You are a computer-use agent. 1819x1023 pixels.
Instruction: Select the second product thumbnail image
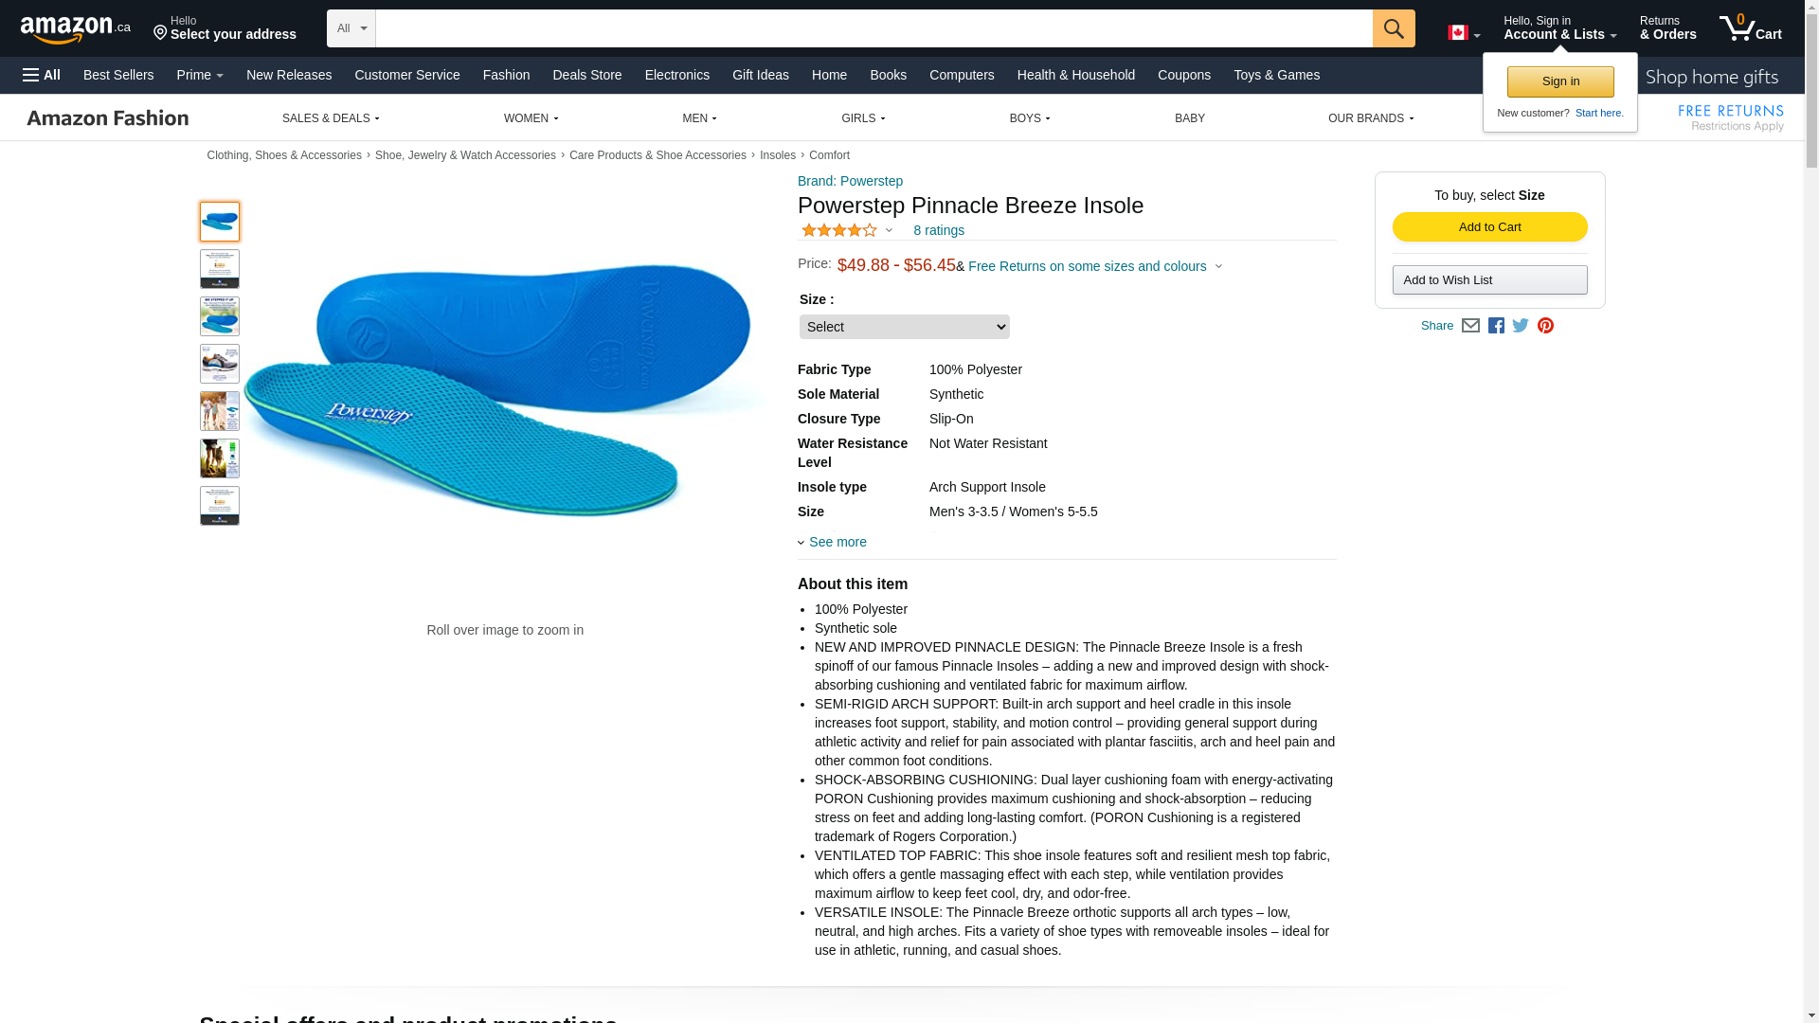click(220, 269)
